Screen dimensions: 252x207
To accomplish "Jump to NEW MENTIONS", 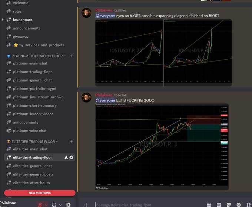I will point(40,193).
